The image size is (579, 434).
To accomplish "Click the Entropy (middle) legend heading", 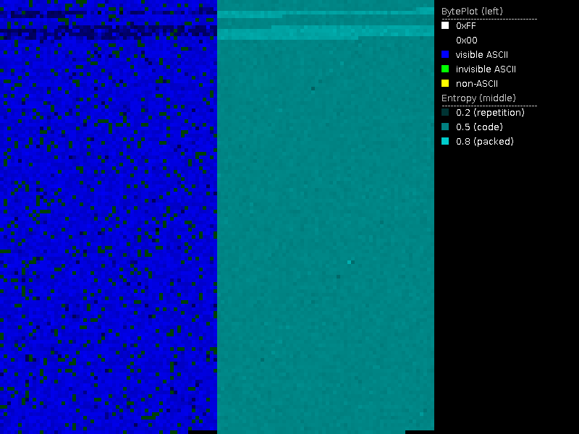I will tap(477, 98).
